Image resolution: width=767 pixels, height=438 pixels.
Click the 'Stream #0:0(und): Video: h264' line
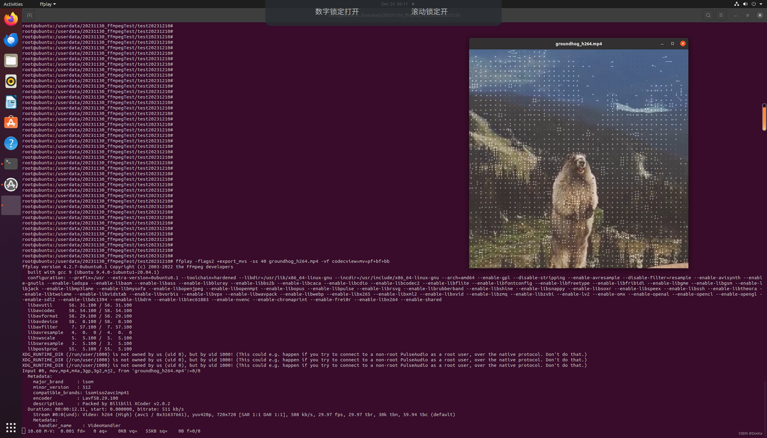click(244, 415)
